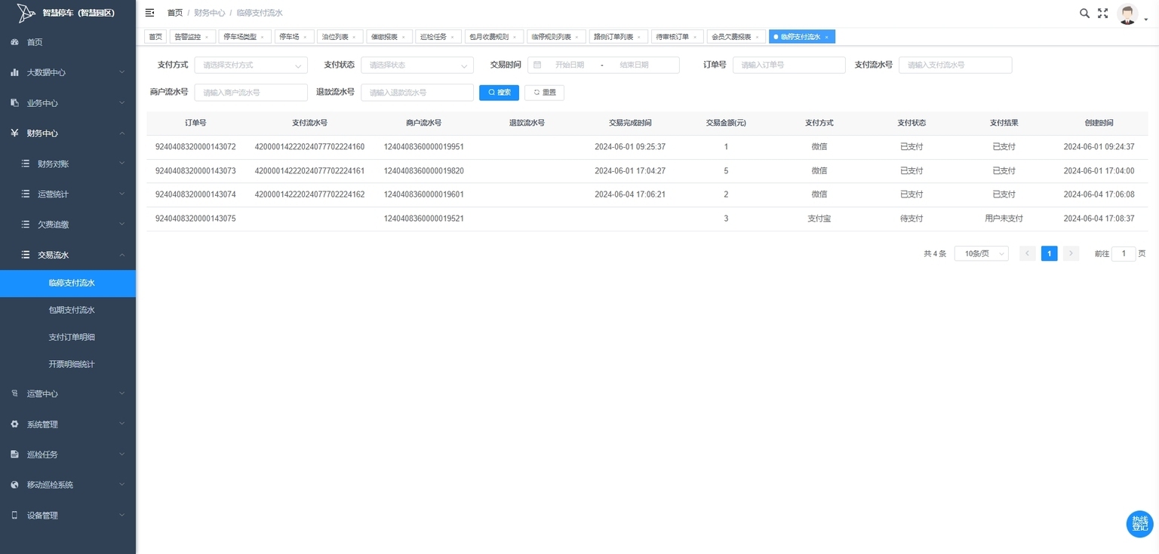This screenshot has height=554, width=1159.
Task: Collapse sidebar with hamburger icon
Action: pyautogui.click(x=149, y=13)
